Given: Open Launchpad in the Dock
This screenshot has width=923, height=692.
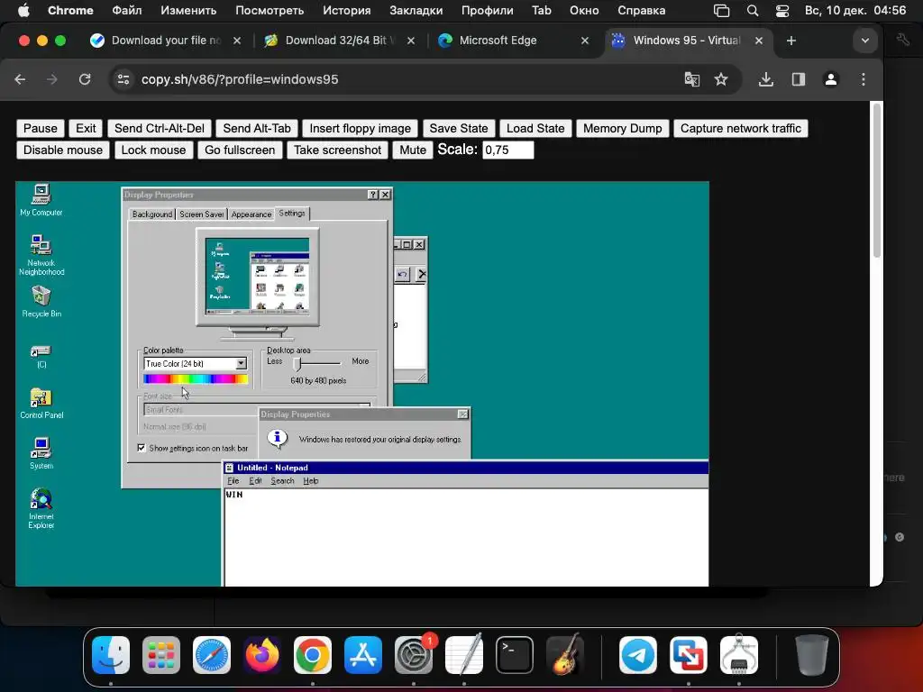Looking at the screenshot, I should pos(161,655).
